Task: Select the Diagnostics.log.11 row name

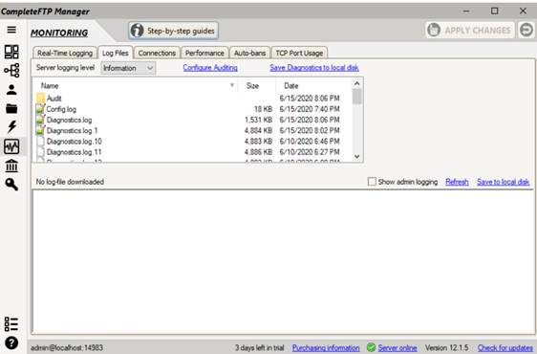Action: pos(74,152)
